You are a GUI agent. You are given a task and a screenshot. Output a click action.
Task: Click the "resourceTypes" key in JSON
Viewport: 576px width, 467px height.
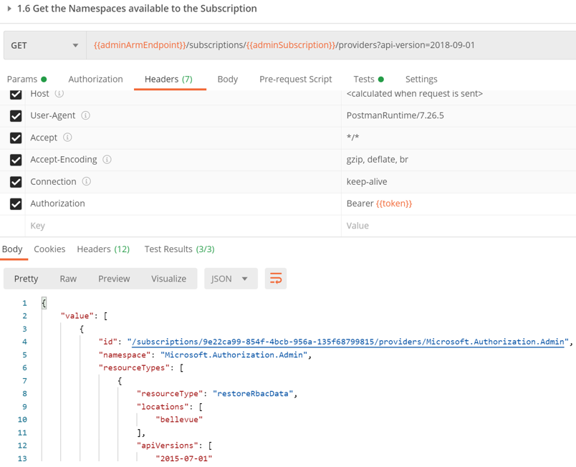coord(135,368)
